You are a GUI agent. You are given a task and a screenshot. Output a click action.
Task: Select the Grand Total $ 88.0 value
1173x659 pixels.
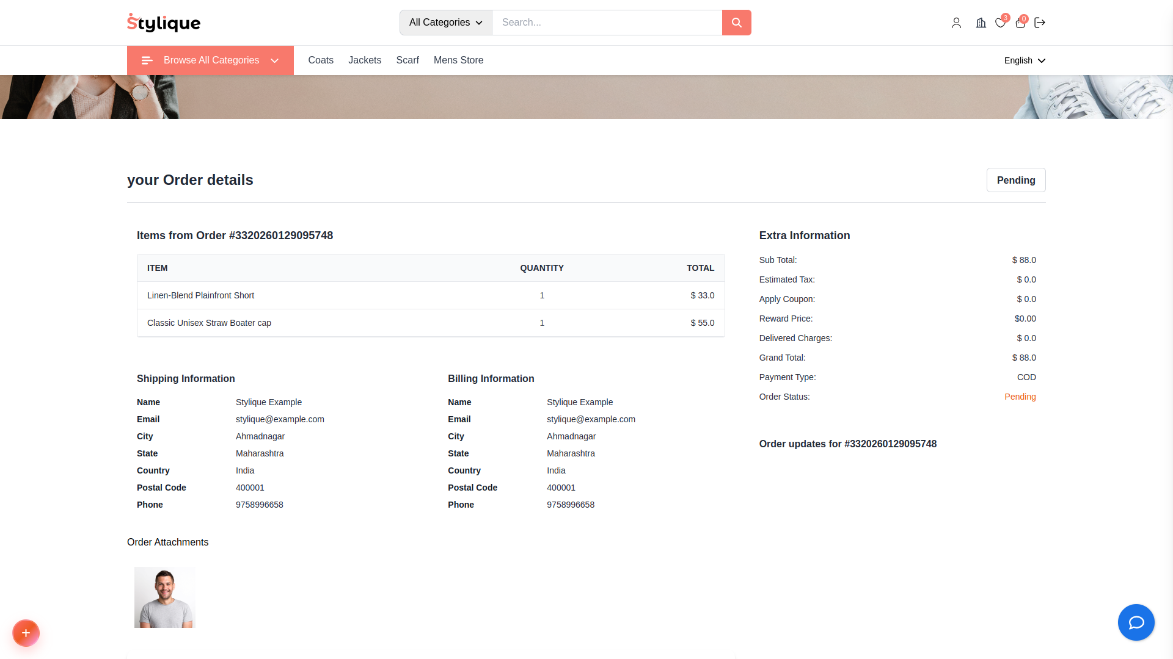coord(1024,358)
